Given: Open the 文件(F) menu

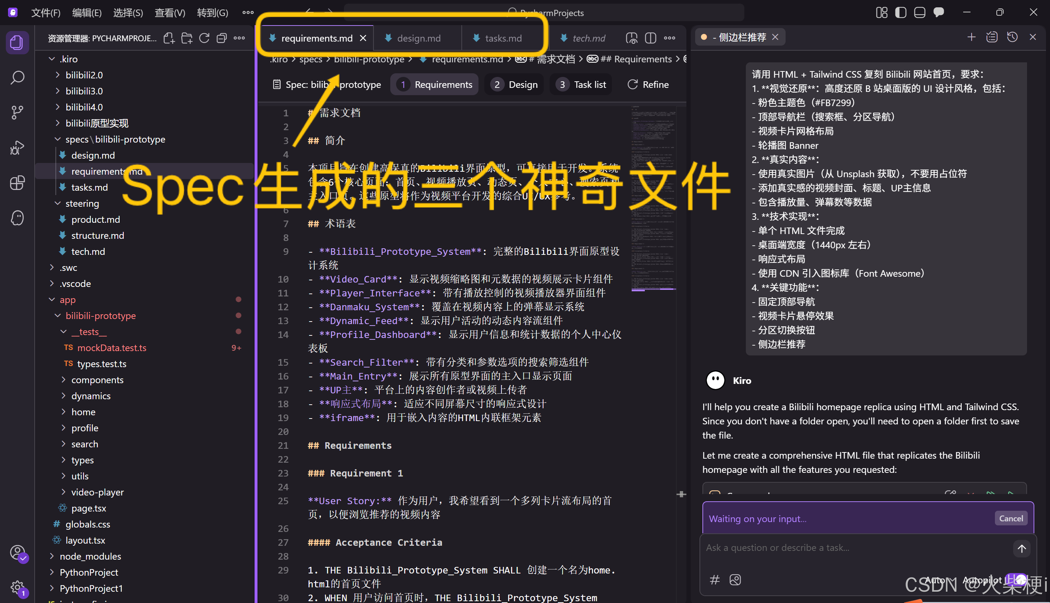Looking at the screenshot, I should [x=46, y=12].
